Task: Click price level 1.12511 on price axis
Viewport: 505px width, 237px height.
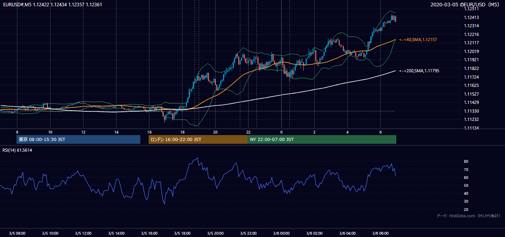Action: coord(471,9)
